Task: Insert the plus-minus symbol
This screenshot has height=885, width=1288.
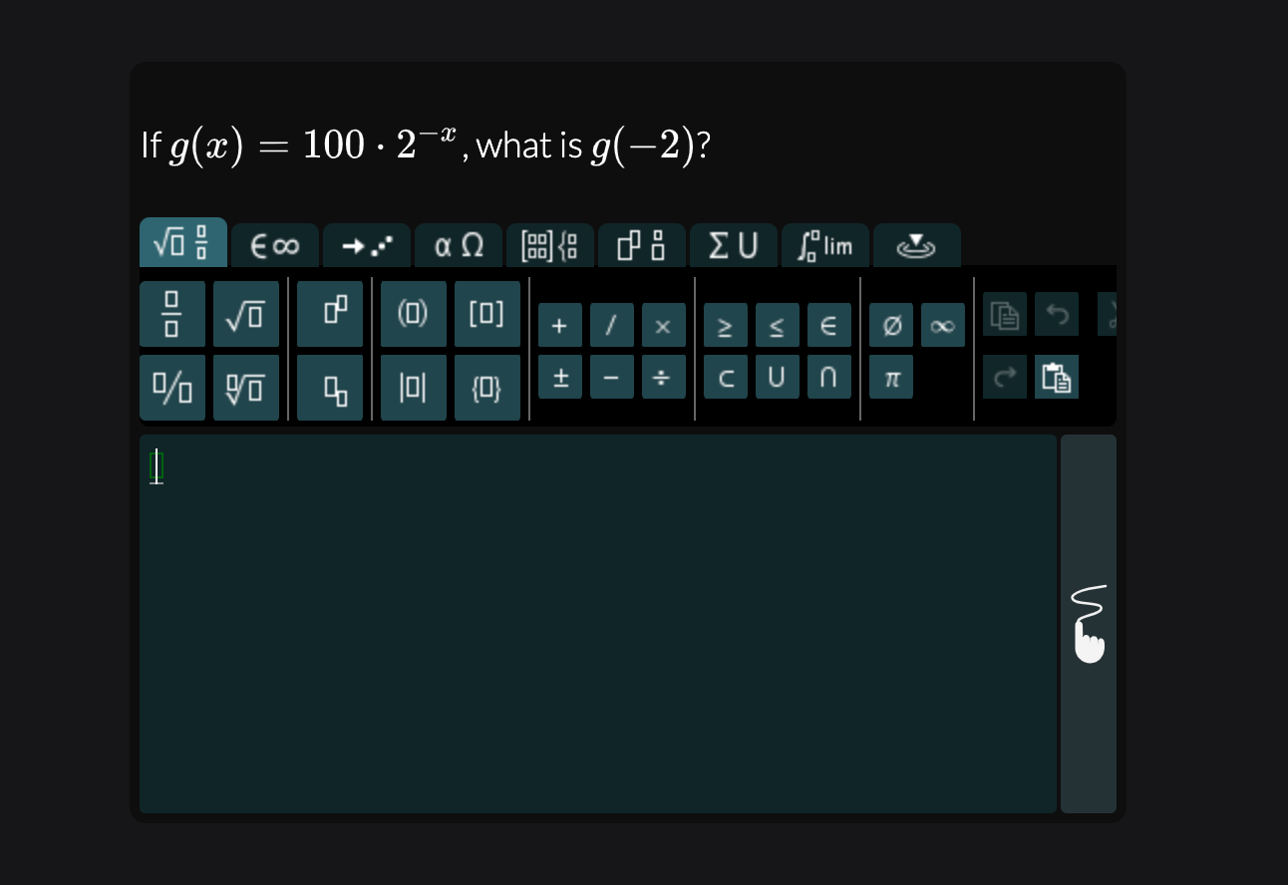Action: 559,377
